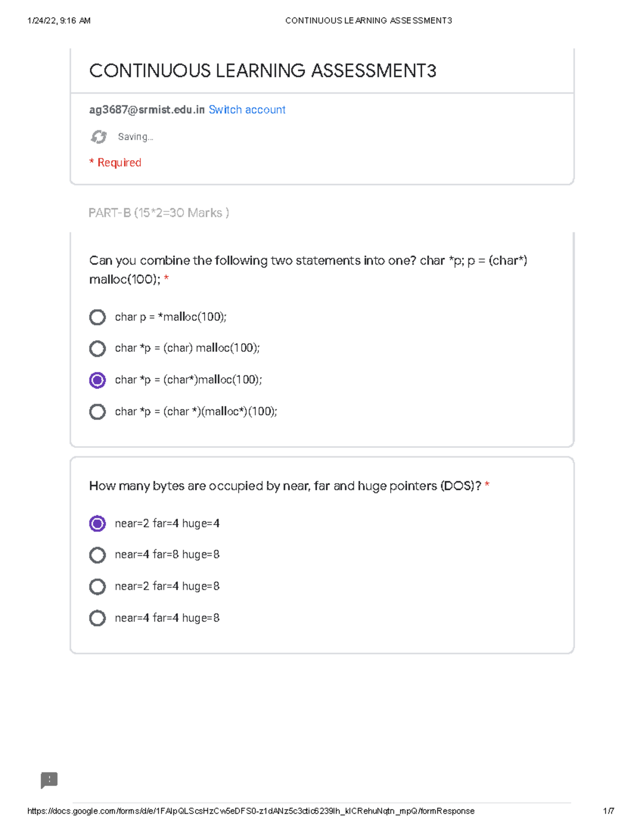643x832 pixels.
Task: Select the 'char p = *malloc(100);' option
Action: [98, 317]
